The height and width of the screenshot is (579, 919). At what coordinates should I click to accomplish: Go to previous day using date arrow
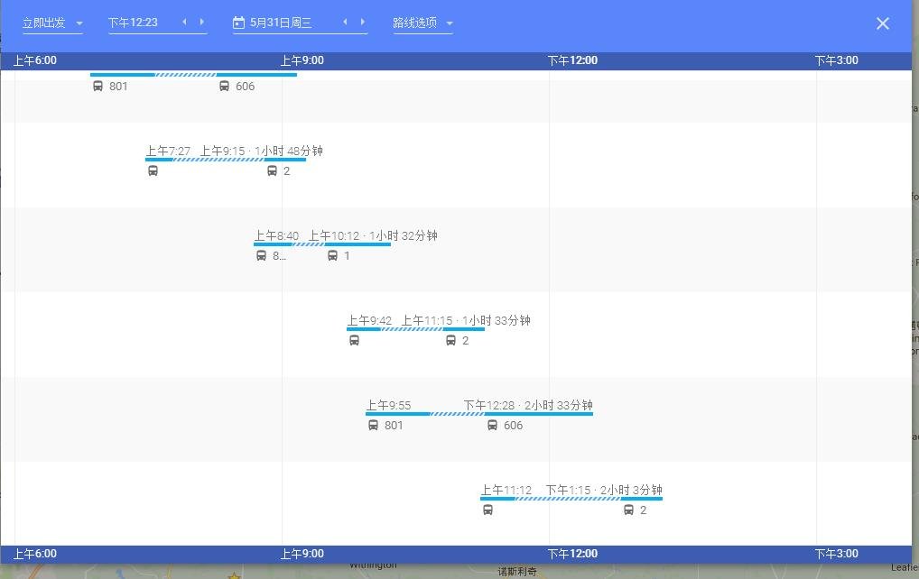[345, 23]
